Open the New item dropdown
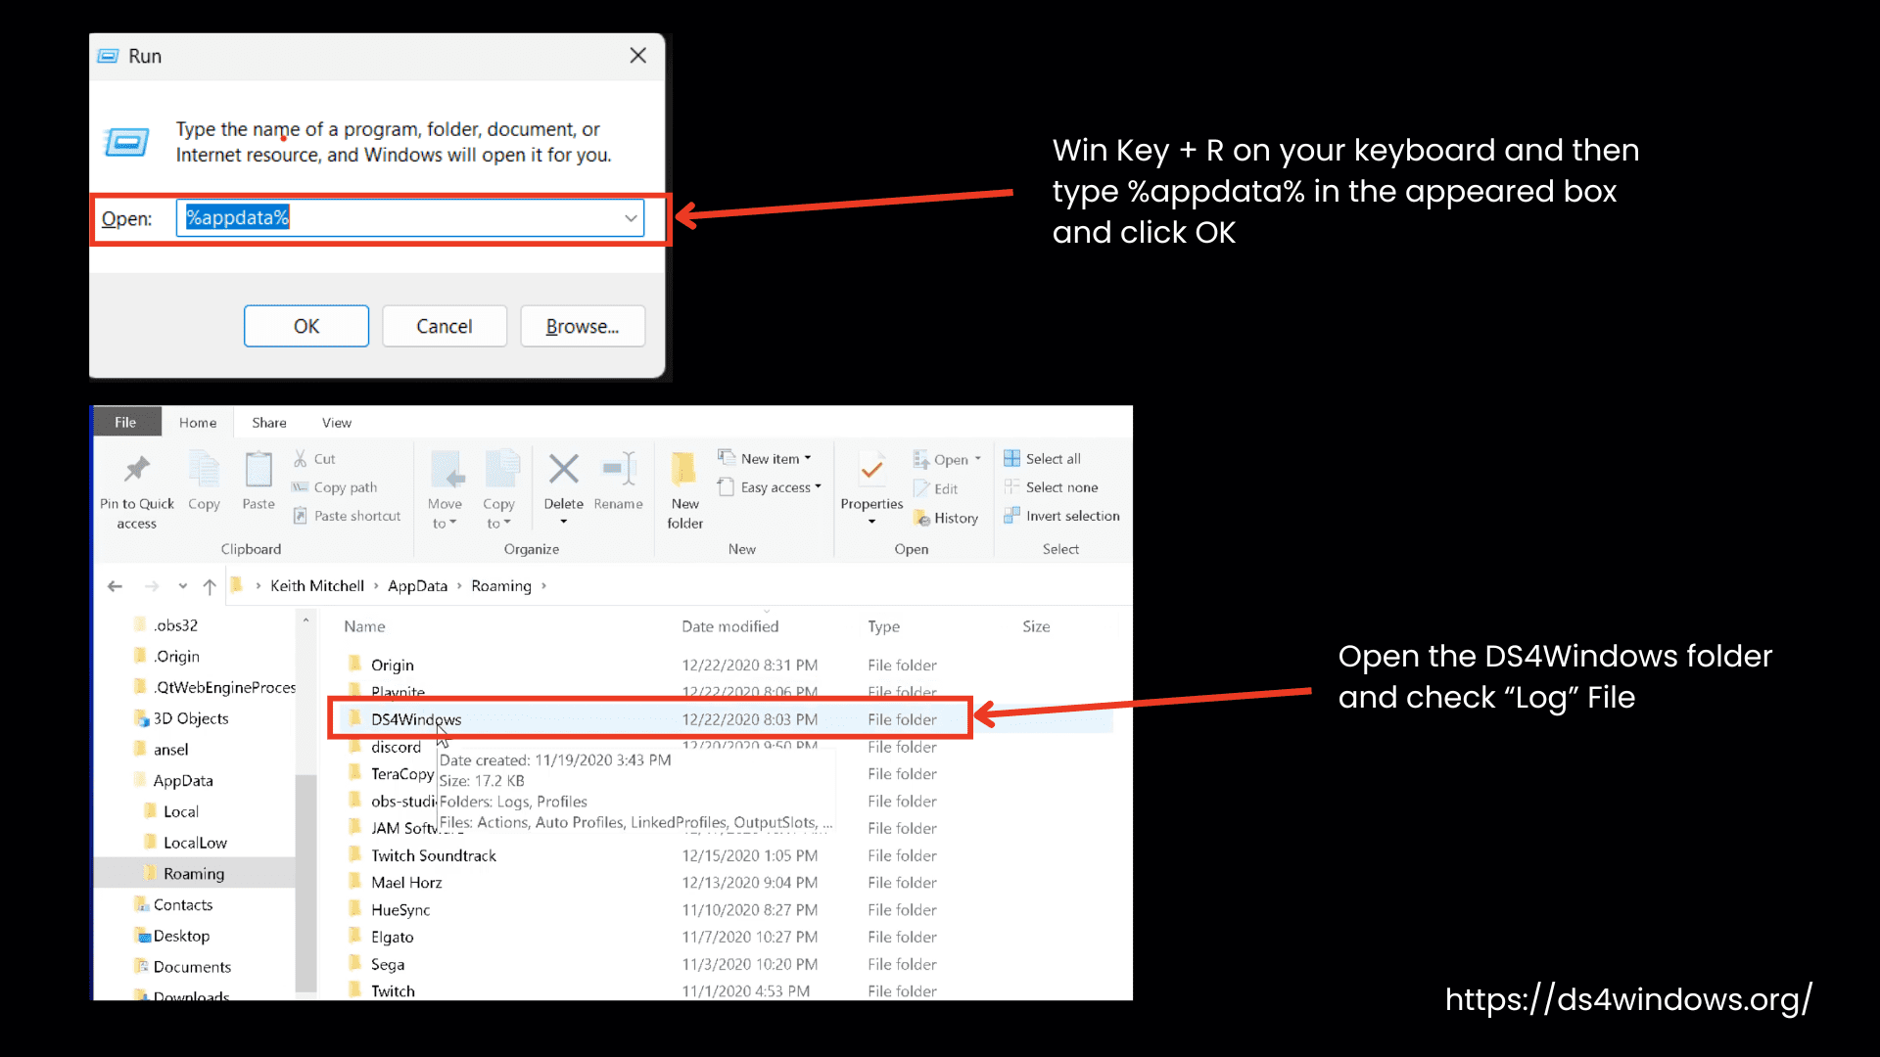The width and height of the screenshot is (1880, 1057). pyautogui.click(x=765, y=458)
